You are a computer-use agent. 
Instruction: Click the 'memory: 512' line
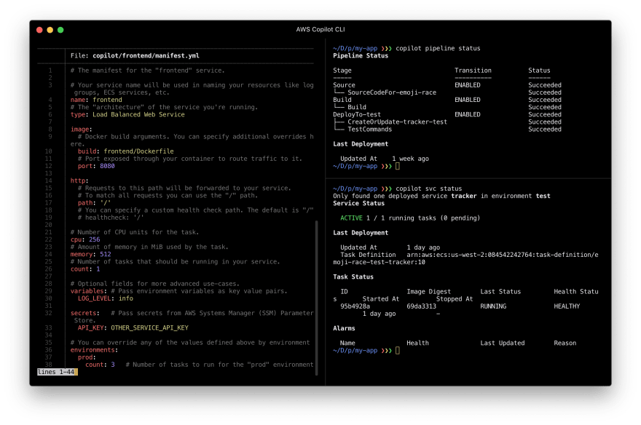(90, 254)
